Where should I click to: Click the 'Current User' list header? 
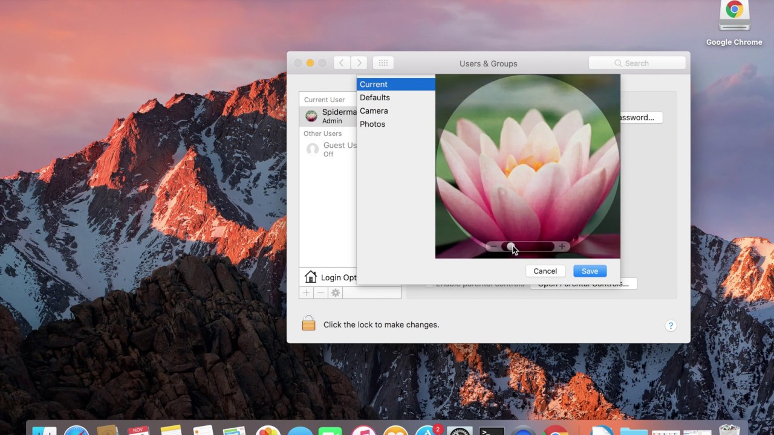(325, 100)
